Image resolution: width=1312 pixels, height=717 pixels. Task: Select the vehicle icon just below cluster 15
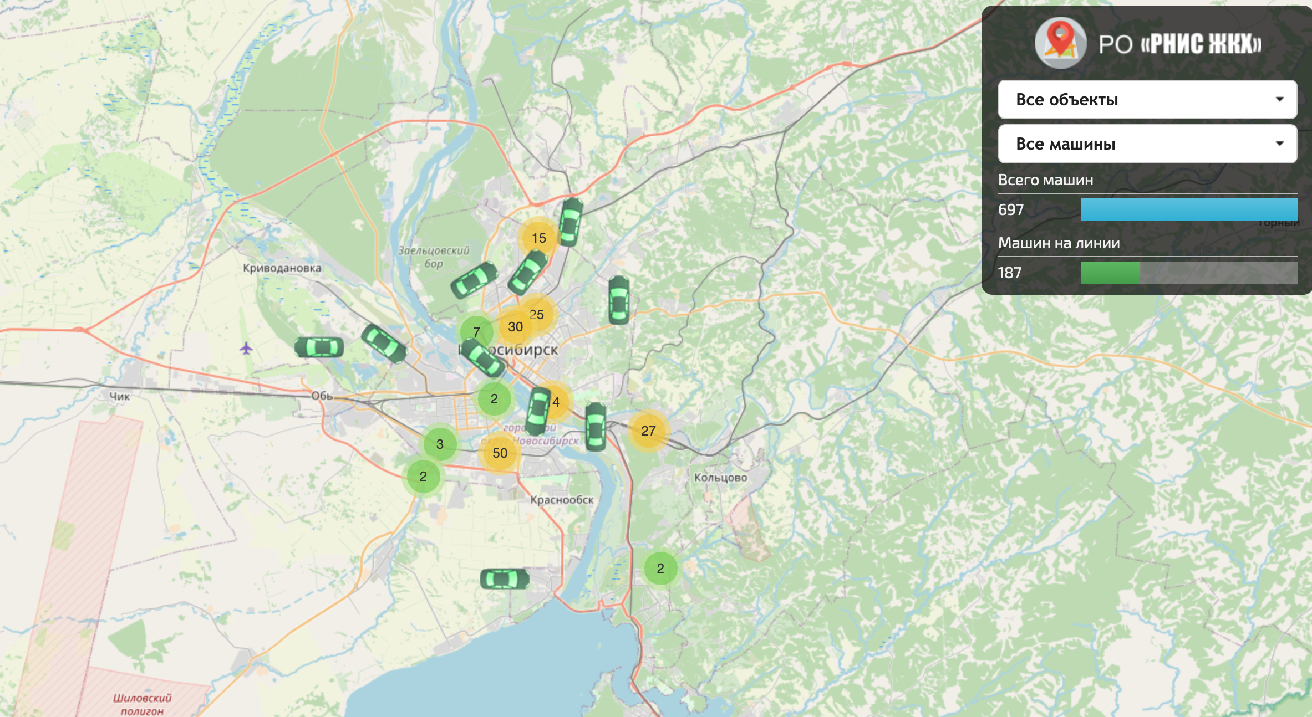[x=528, y=272]
